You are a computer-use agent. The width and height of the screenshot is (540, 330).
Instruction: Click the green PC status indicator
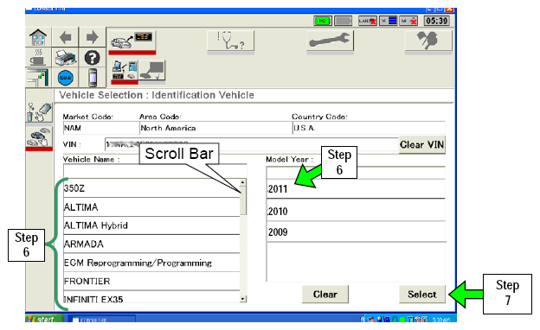click(x=322, y=21)
